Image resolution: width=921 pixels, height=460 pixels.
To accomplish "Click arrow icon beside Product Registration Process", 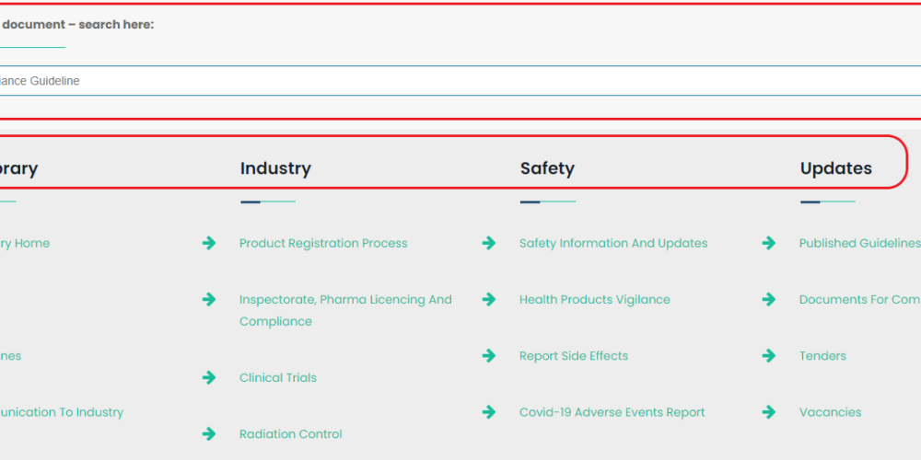I will click(x=209, y=243).
